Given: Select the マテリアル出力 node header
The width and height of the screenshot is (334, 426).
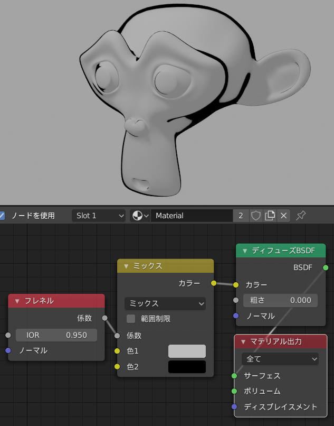Looking at the screenshot, I should (x=281, y=341).
